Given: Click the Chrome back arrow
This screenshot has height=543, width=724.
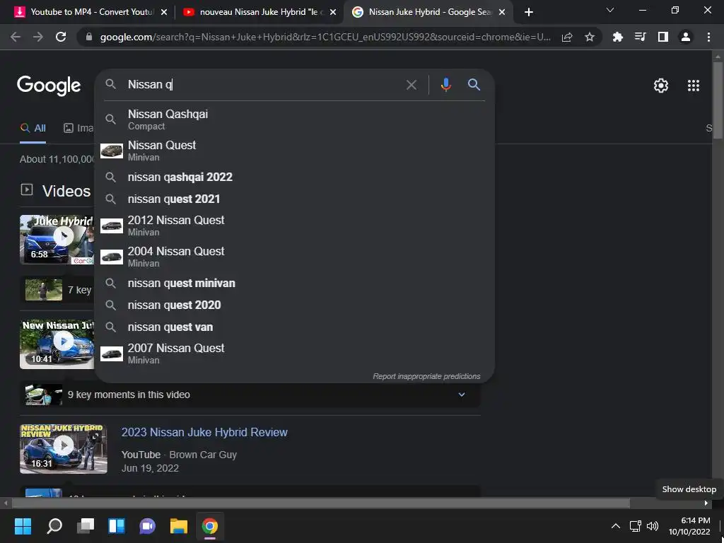Looking at the screenshot, I should (x=16, y=37).
